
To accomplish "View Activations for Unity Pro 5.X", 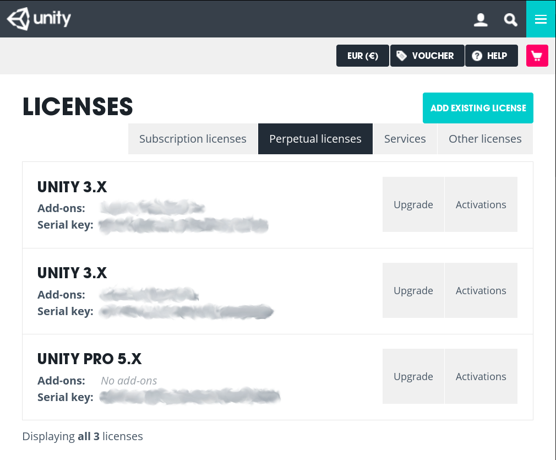I will click(x=481, y=376).
